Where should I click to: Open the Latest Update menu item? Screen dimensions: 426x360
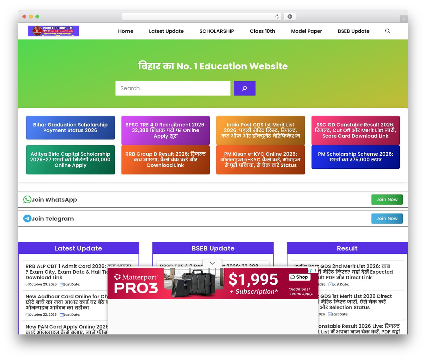166,31
